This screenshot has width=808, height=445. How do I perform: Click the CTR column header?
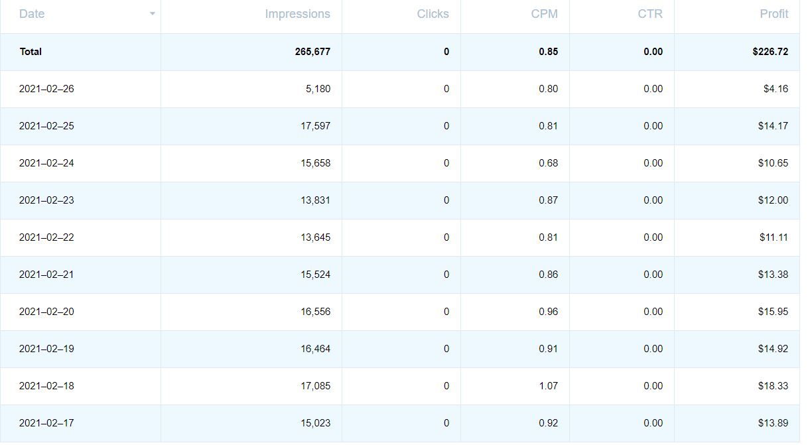click(x=650, y=14)
